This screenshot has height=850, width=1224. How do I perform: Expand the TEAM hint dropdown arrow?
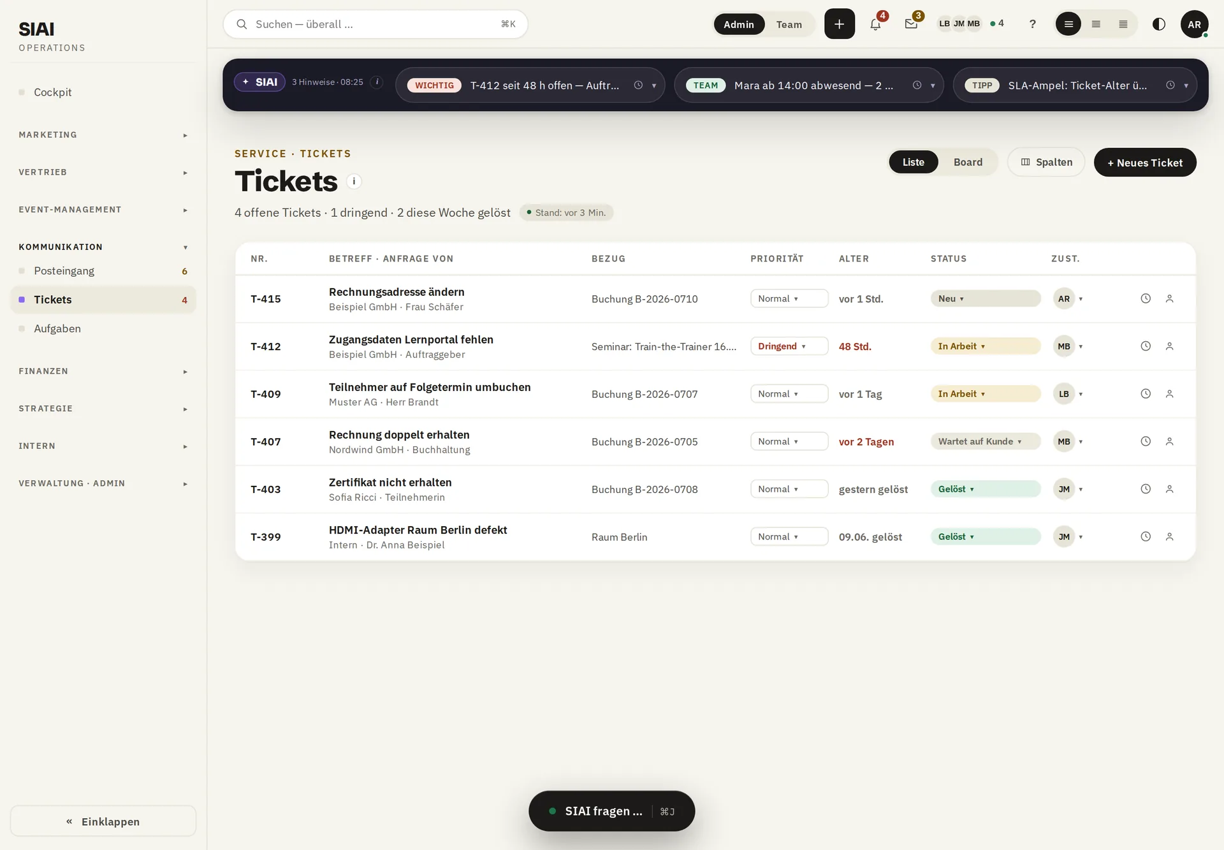tap(933, 85)
